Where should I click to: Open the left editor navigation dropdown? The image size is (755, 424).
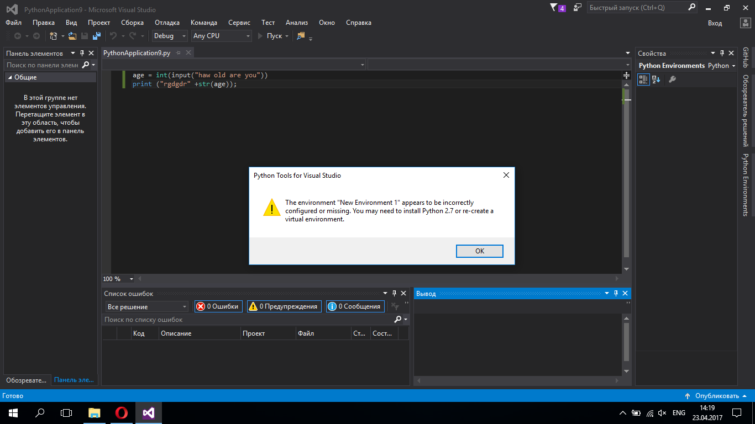point(234,65)
